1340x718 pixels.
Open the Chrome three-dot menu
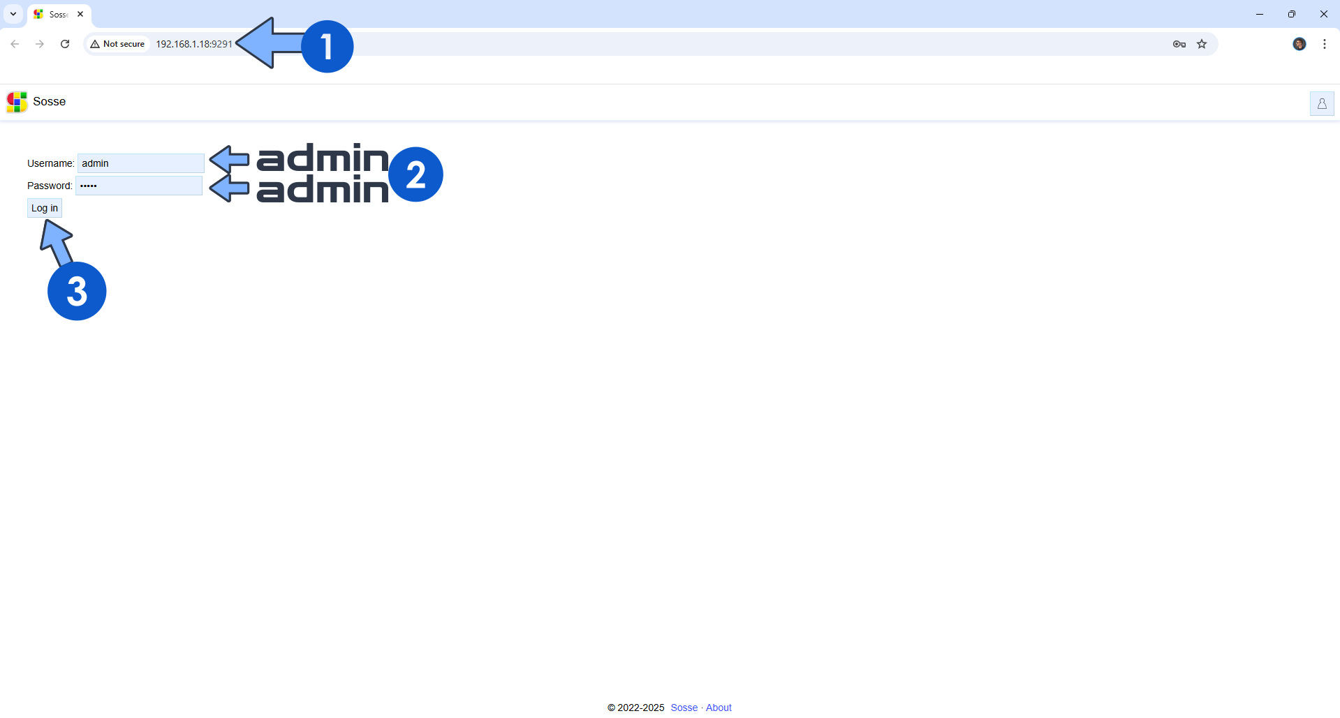tap(1324, 44)
